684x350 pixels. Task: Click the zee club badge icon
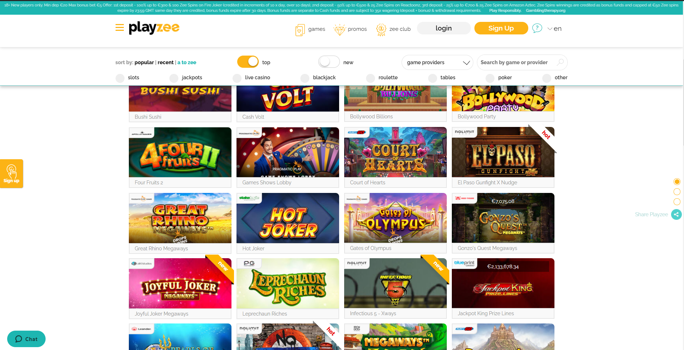381,29
